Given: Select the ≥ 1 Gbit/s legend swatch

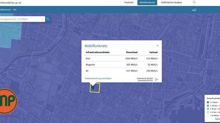Looking at the screenshot, I should pos(208,102).
